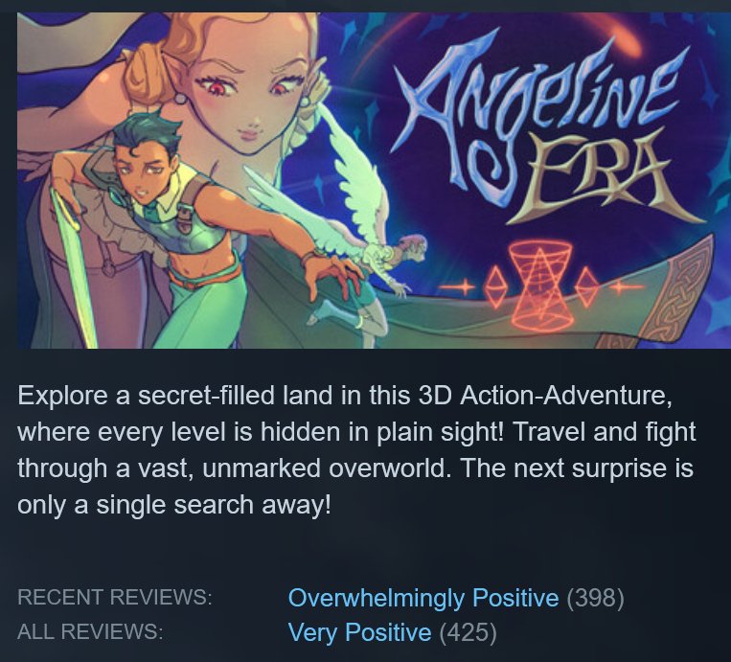The image size is (731, 662).
Task: Open the Very Positive all reviews link
Action: [x=359, y=632]
